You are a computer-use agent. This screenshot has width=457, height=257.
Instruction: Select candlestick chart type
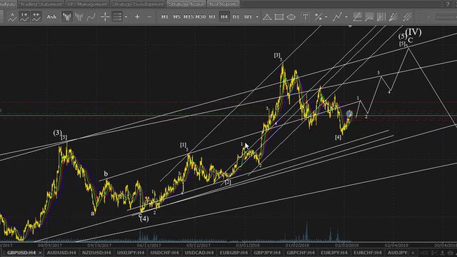click(x=66, y=17)
